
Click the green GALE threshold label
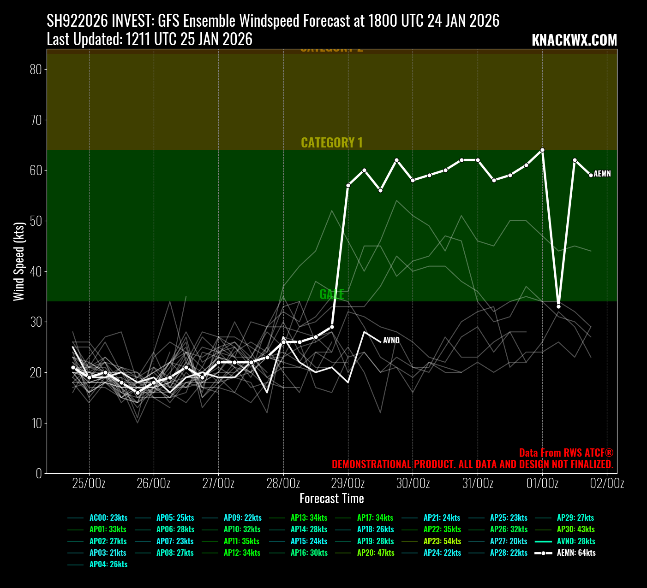(x=332, y=294)
